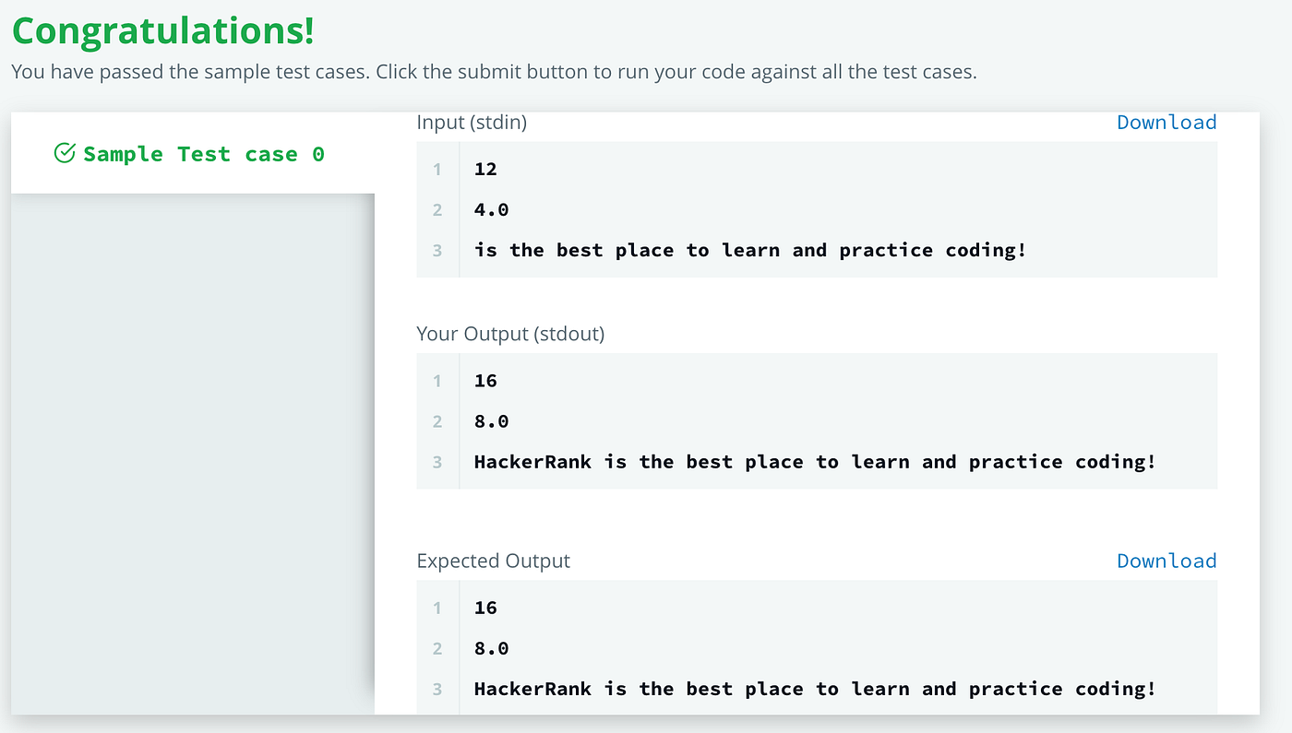Viewport: 1292px width, 733px height.
Task: Select the Sample Test case 0 tab
Action: 203,154
